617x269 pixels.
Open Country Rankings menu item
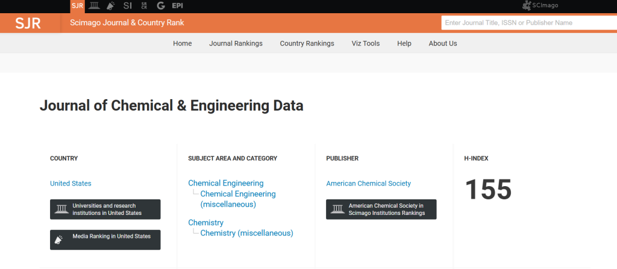coord(307,43)
